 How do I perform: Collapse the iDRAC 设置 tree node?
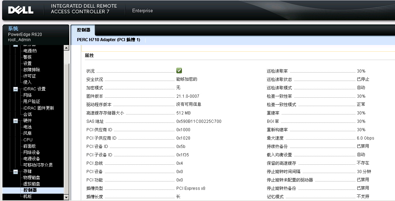[x=16, y=89]
